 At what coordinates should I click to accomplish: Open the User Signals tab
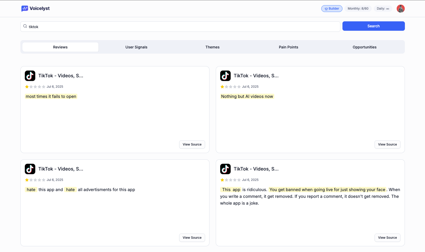(136, 47)
